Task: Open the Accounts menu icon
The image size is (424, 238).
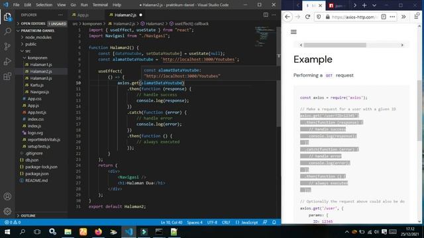Action: point(7,196)
